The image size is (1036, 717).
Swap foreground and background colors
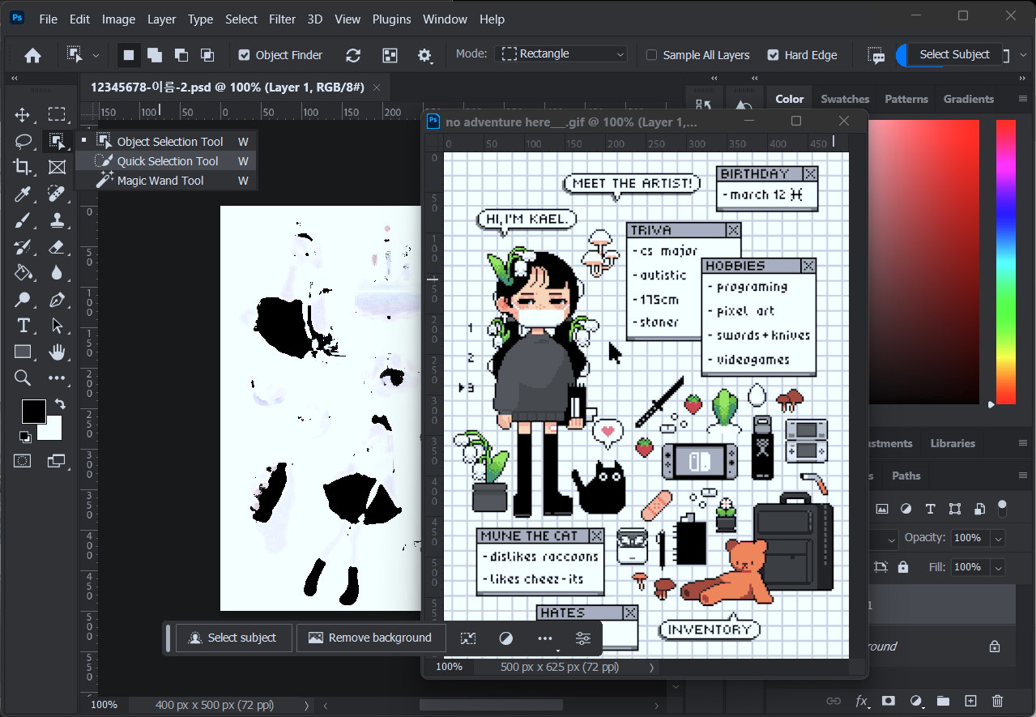point(60,403)
